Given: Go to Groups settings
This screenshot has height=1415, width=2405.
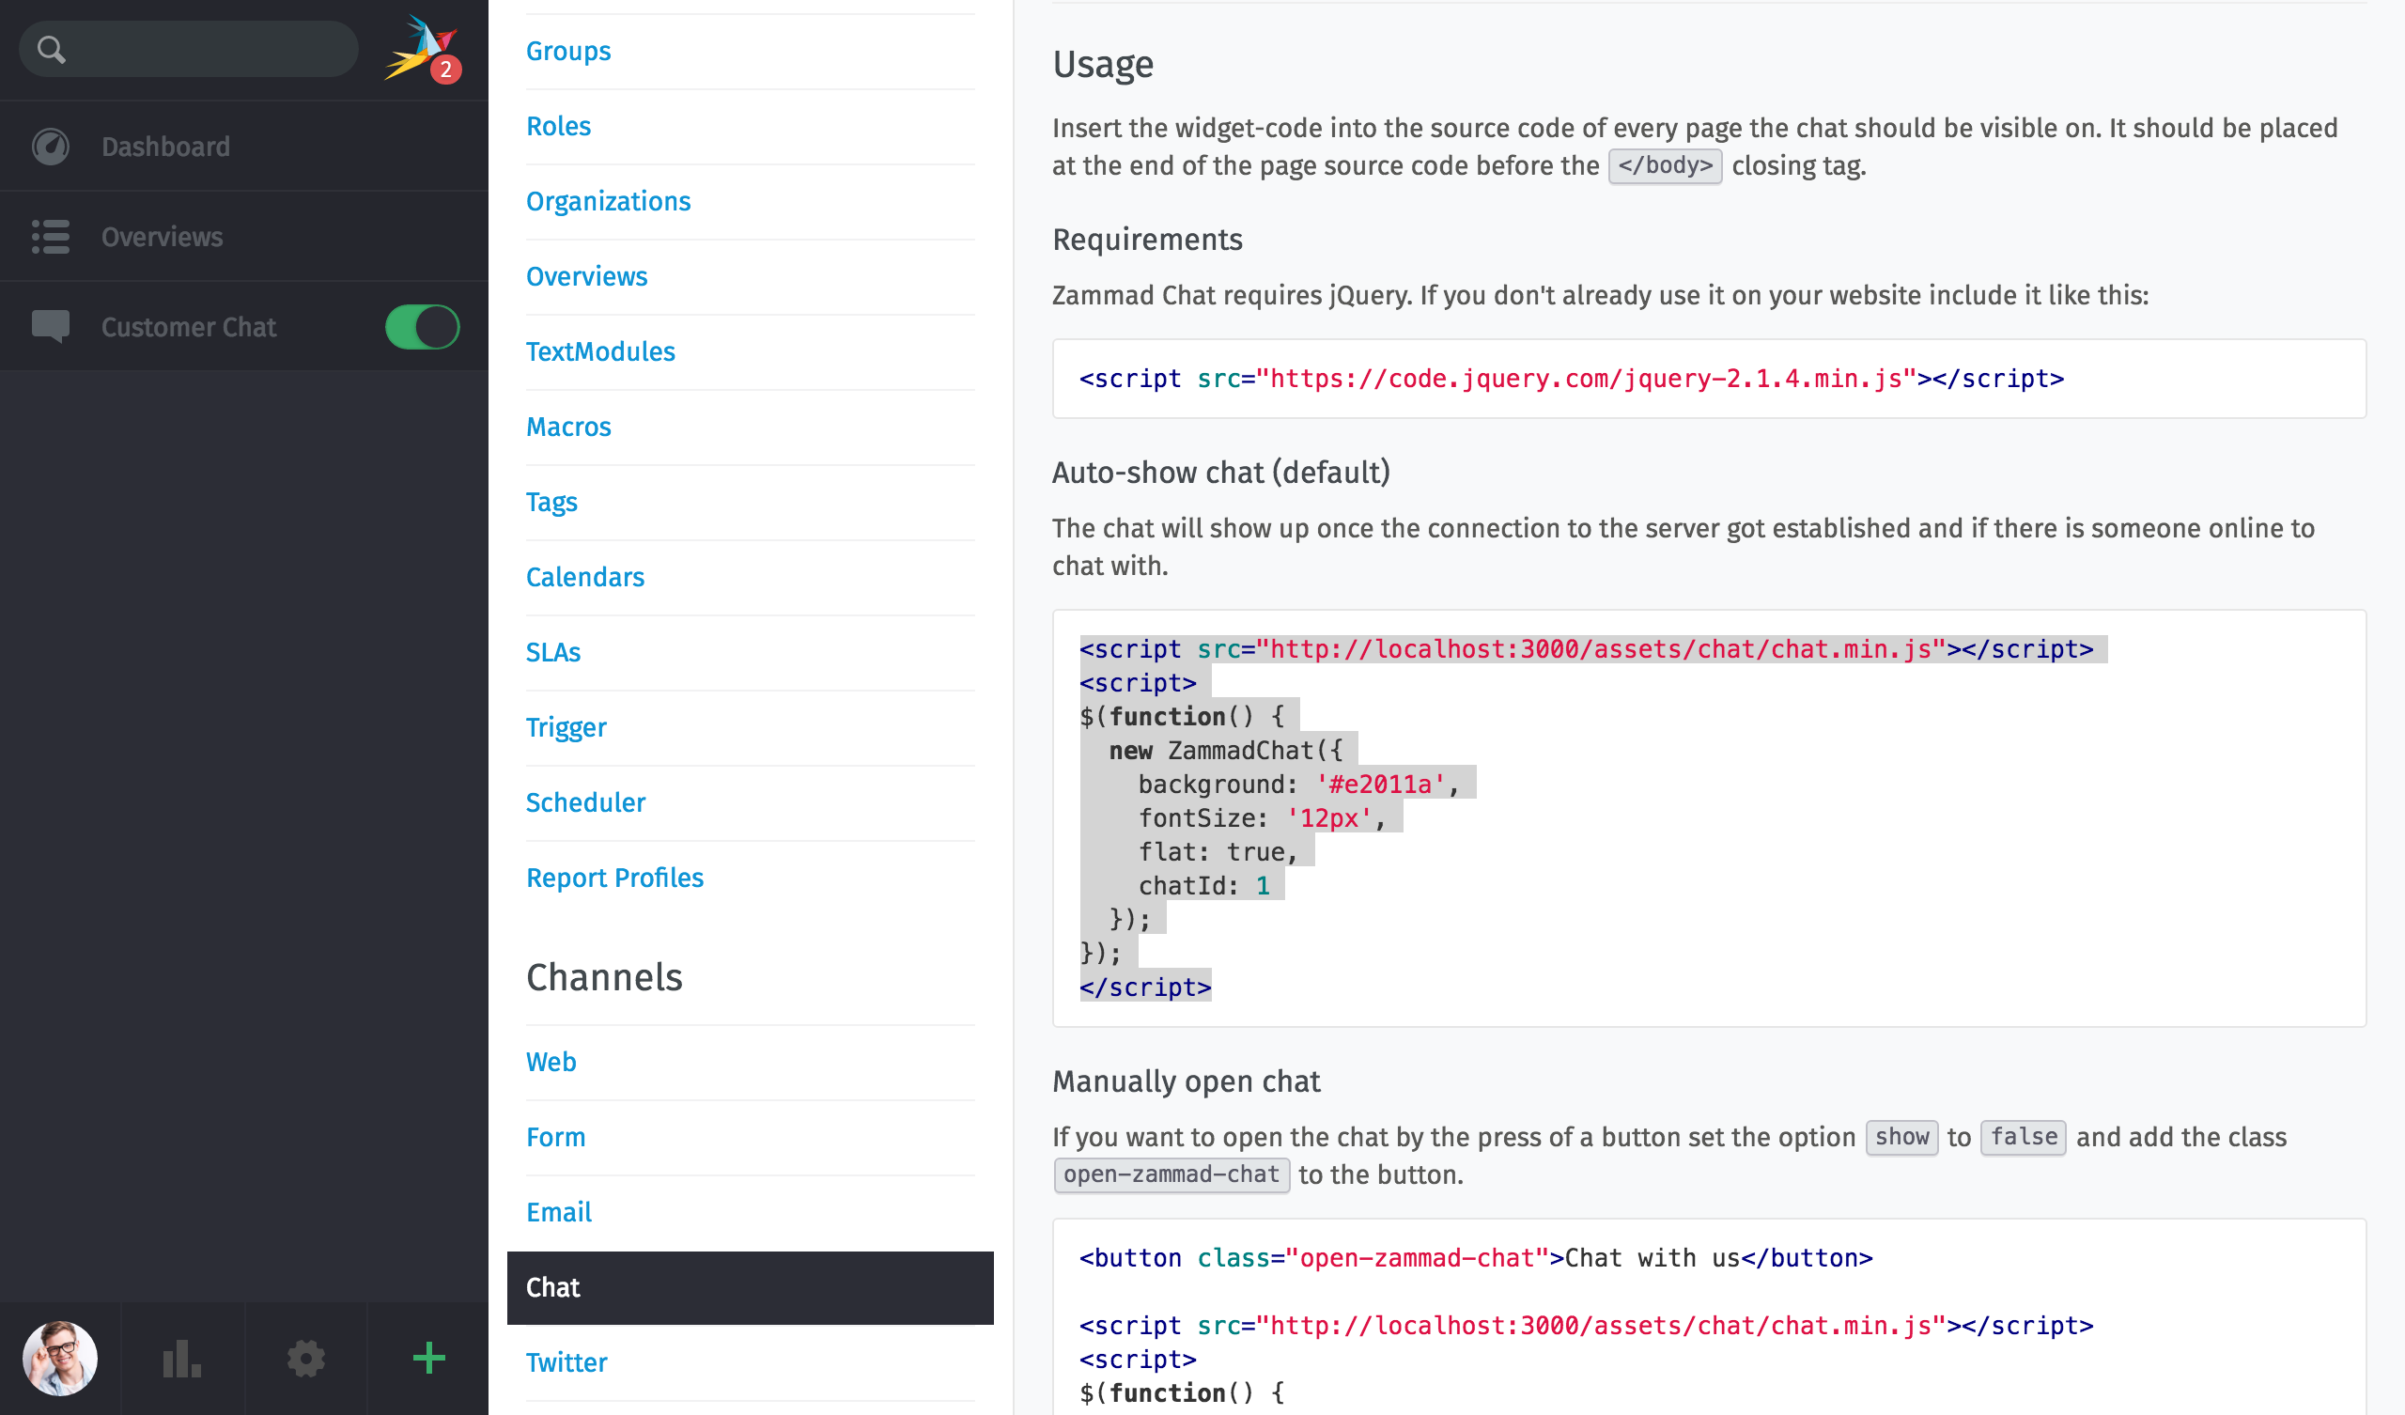Looking at the screenshot, I should 568,51.
